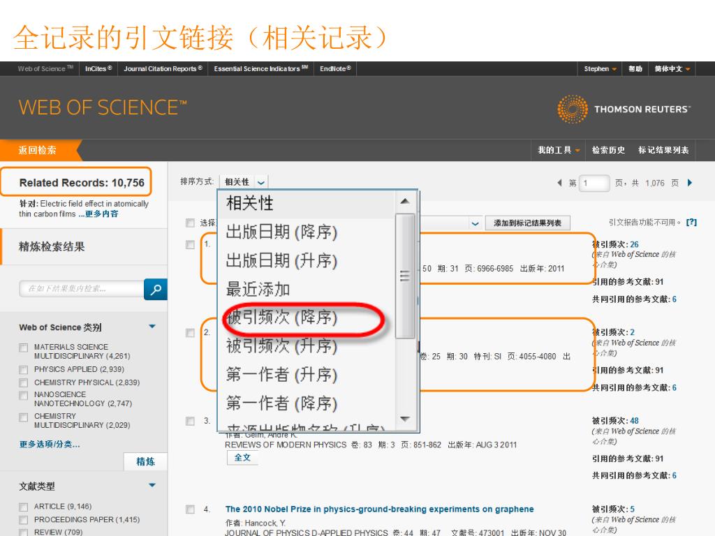Open Journal Citation Reports tab
Image resolution: width=715 pixels, height=536 pixels.
point(163,69)
